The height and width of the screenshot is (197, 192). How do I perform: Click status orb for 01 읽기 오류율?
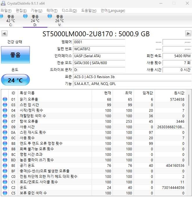tap(5, 100)
